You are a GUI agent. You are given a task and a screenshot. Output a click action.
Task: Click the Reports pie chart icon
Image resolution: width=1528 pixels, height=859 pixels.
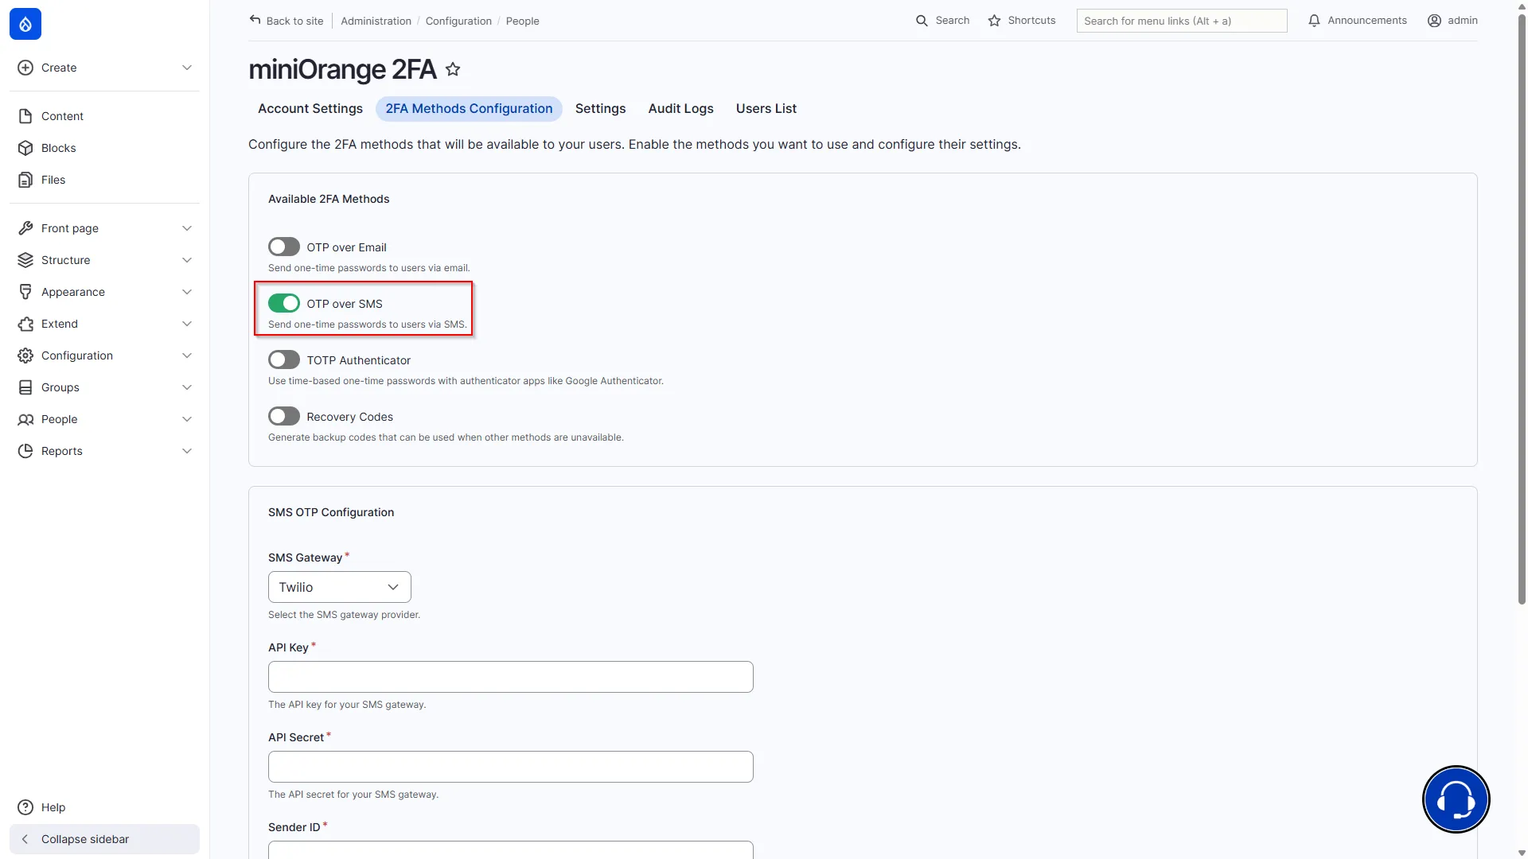25,451
